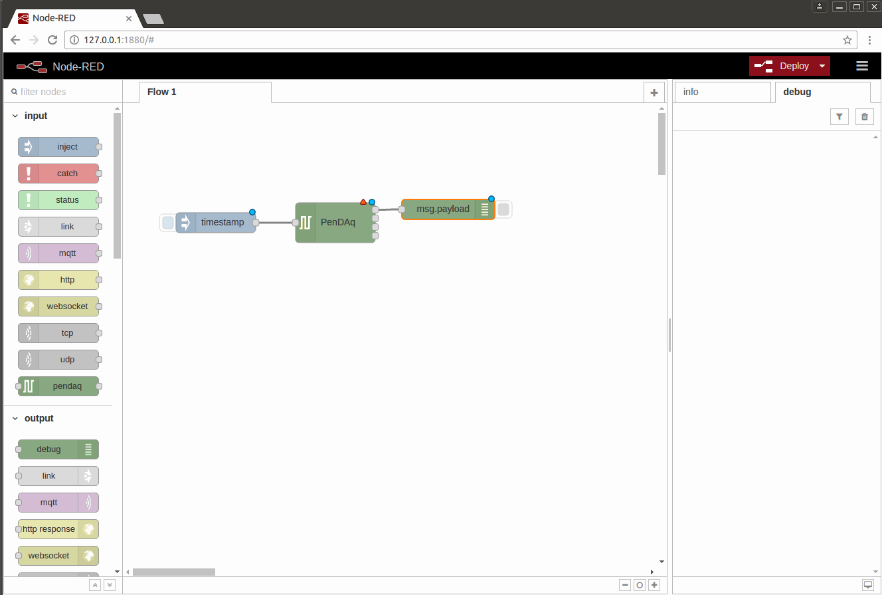The image size is (882, 595).
Task: Clear debug messages with trash icon
Action: (864, 117)
